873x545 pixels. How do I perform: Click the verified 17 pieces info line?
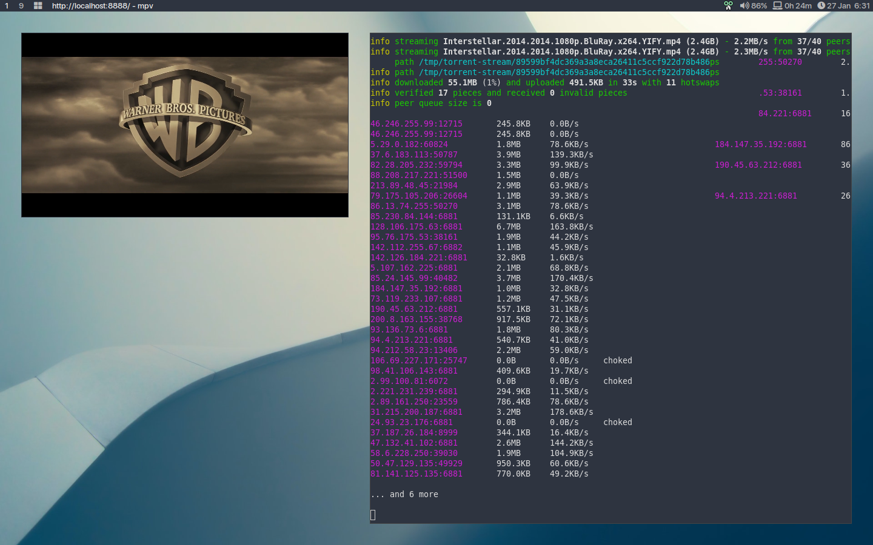click(499, 93)
